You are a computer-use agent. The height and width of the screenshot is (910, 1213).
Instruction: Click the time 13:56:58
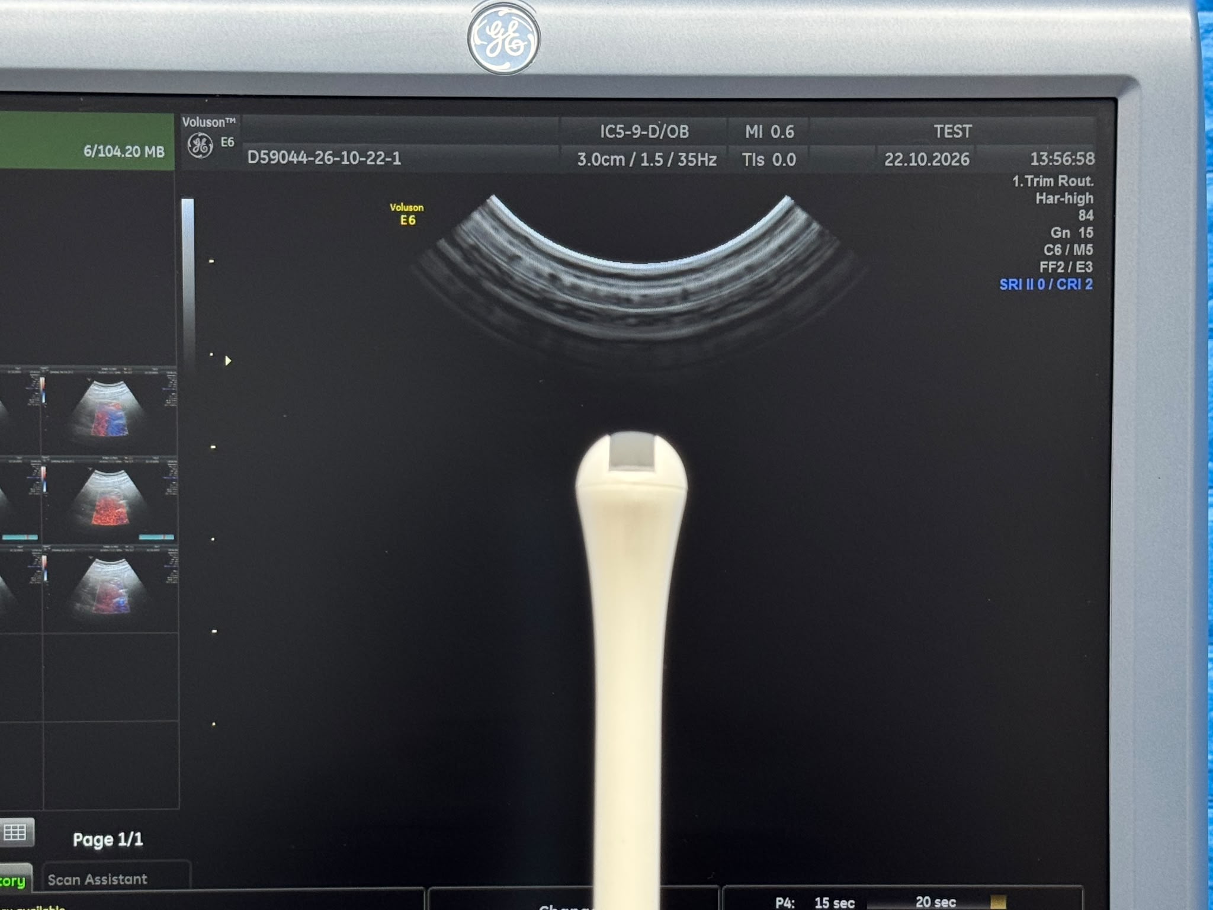[x=1062, y=159]
